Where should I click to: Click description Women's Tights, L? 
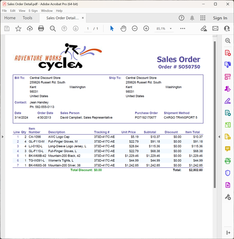(x=61, y=161)
